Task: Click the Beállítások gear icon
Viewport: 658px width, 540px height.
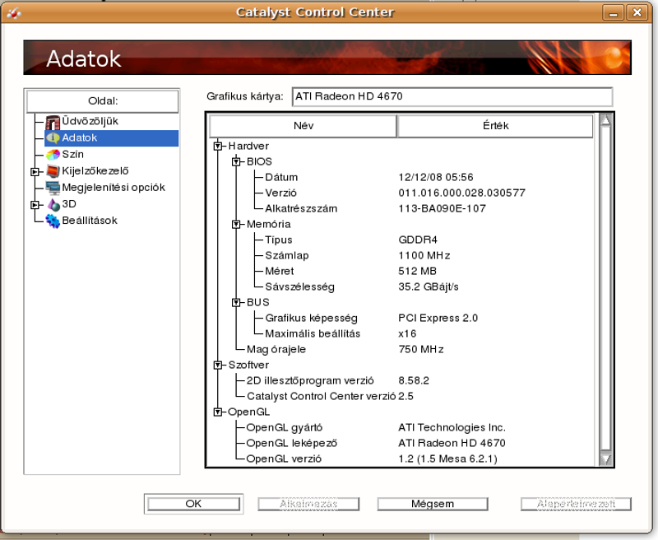Action: (x=53, y=221)
